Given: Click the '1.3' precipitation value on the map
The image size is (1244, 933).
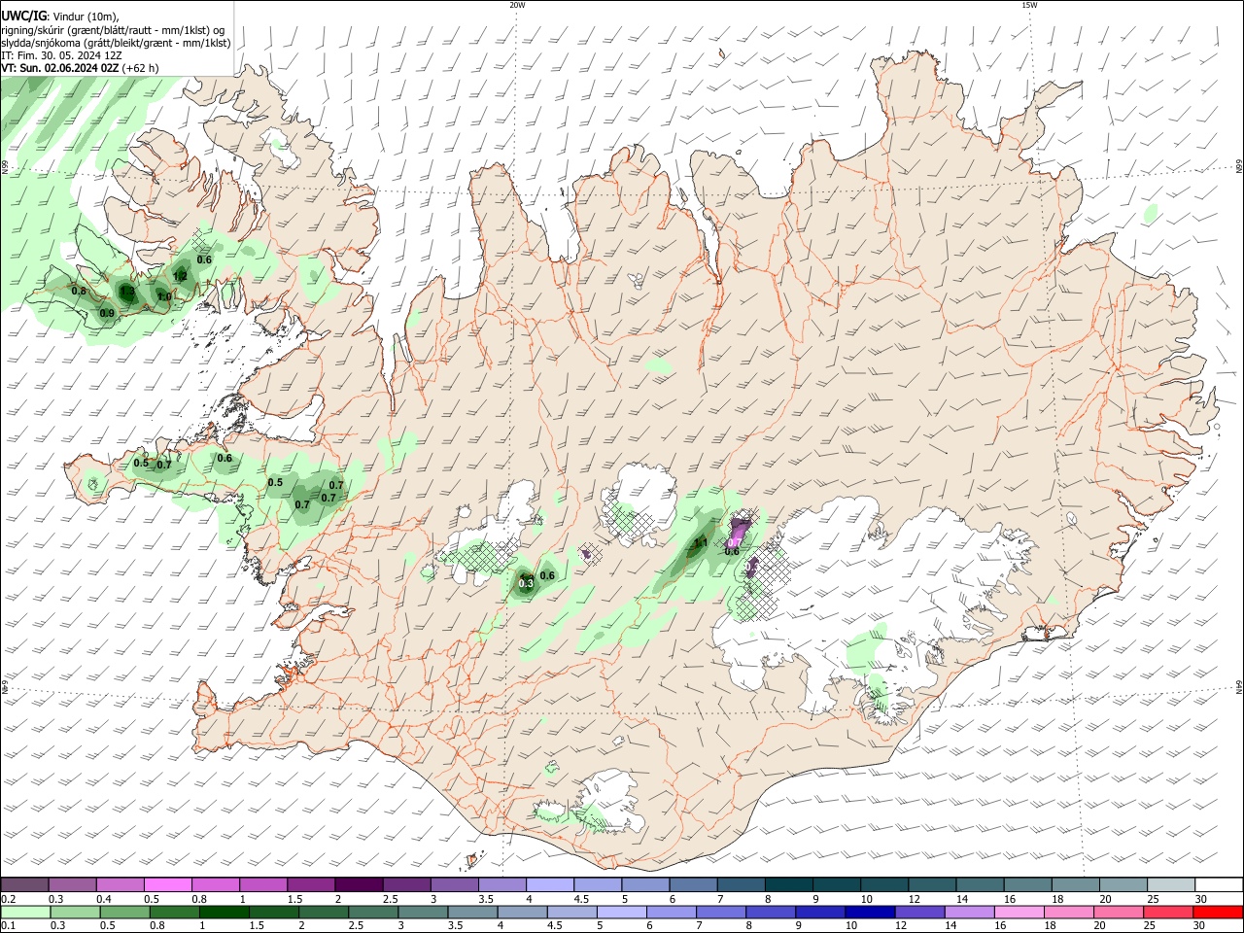Looking at the screenshot, I should 127,291.
